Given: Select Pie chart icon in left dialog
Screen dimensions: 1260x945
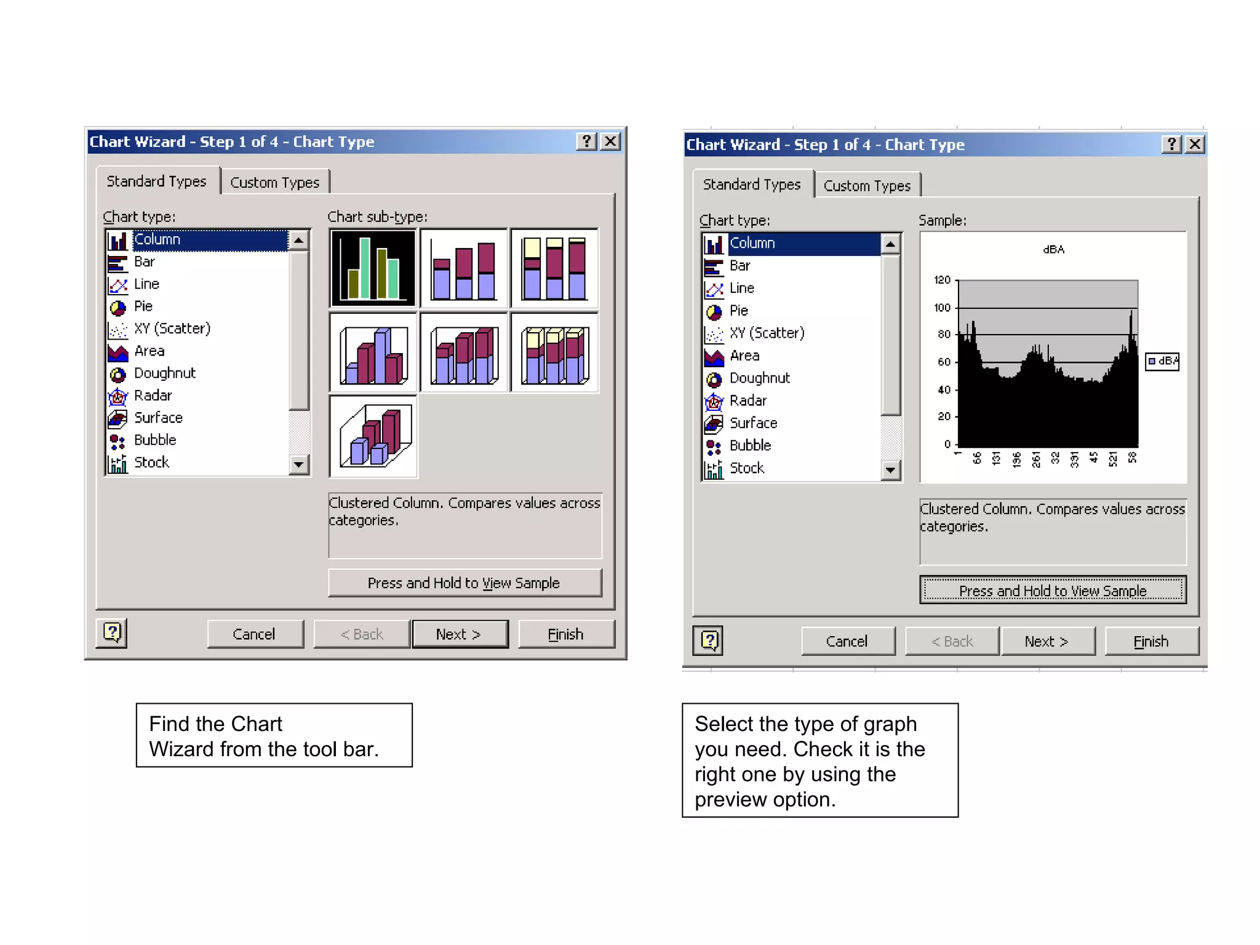Looking at the screenshot, I should [118, 306].
